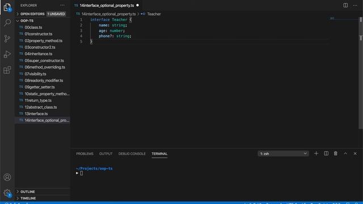Open the Manage gear settings icon
Screen dimensions: 363x204
point(7,193)
